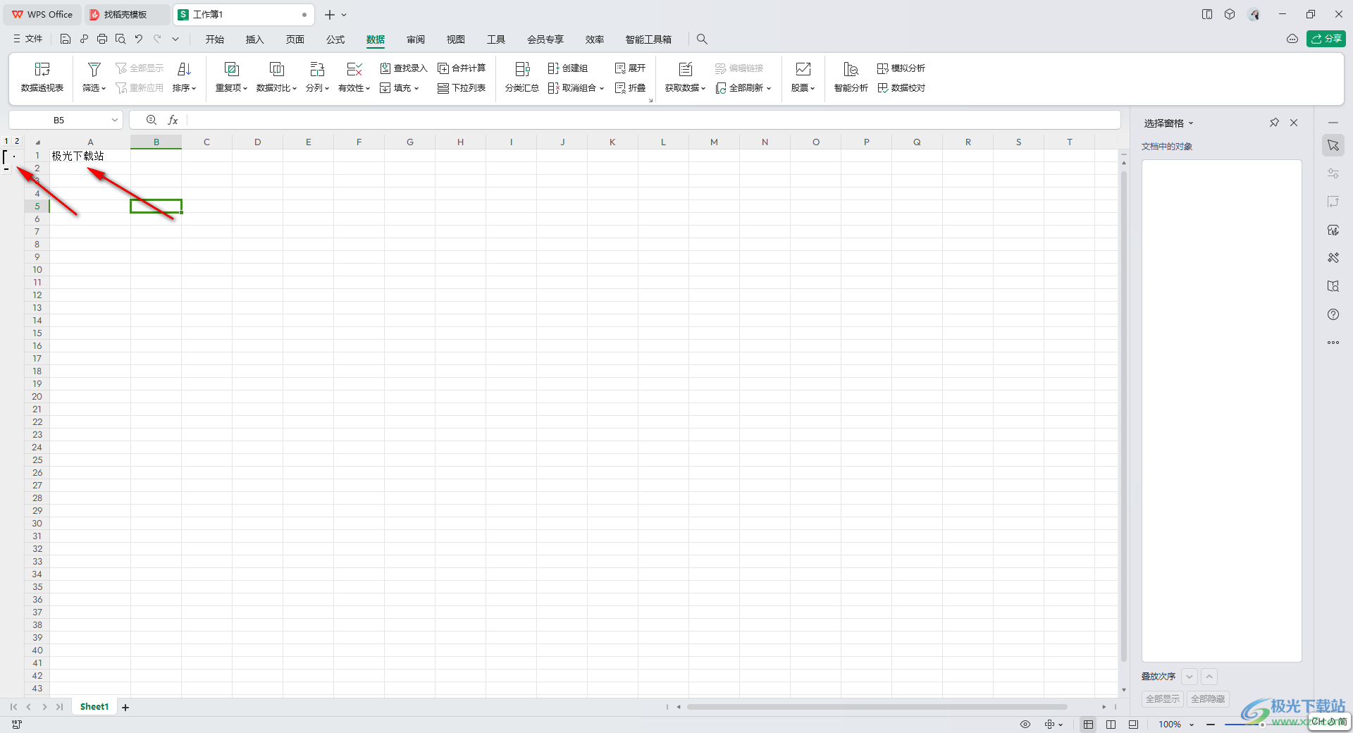Click the 获取数据 get data icon
This screenshot has width=1353, height=733.
pyautogui.click(x=686, y=69)
